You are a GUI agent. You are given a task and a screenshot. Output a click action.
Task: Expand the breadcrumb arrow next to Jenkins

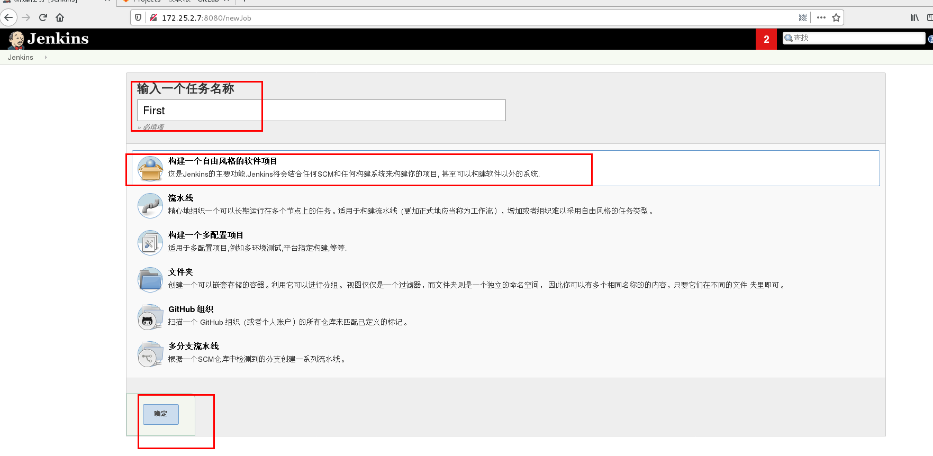click(x=46, y=57)
